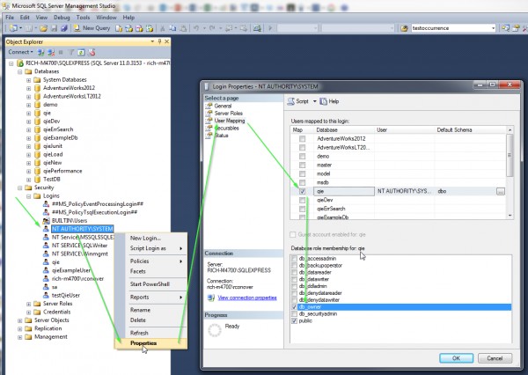Click the Undo icon in toolbar
Viewport: 528px width, 375px height.
[196, 28]
